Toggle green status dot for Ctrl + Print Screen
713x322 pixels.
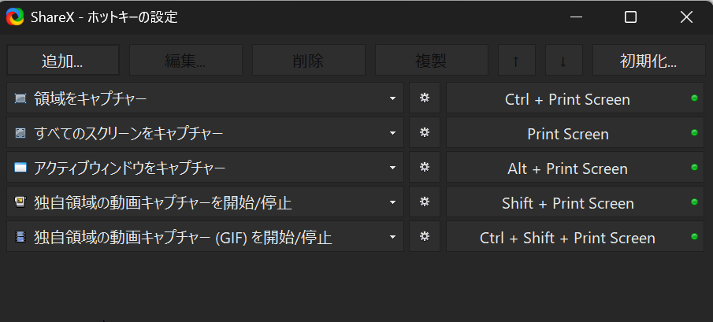pos(694,98)
